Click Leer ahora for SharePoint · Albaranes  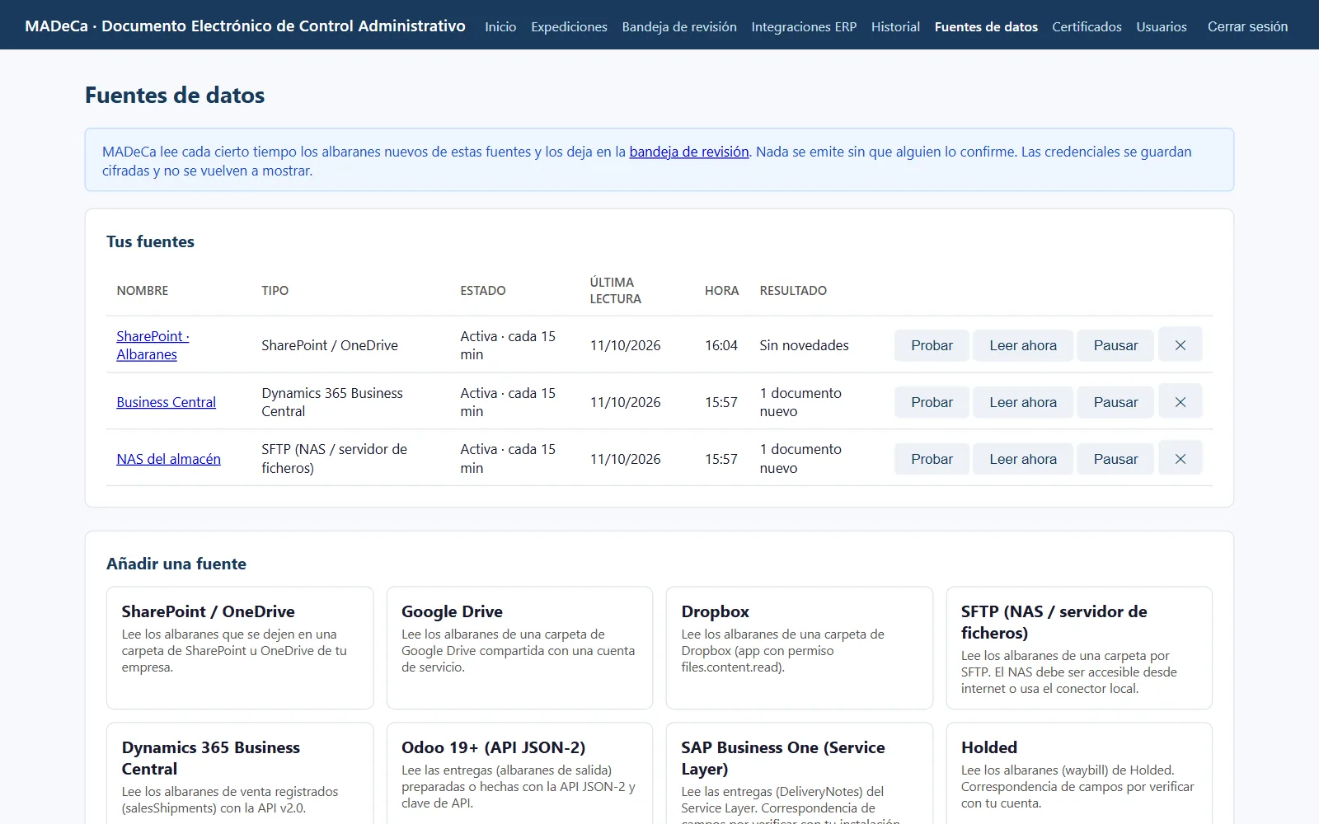point(1023,345)
